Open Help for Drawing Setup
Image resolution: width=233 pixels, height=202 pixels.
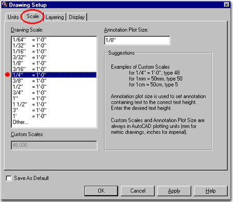pyautogui.click(x=211, y=191)
